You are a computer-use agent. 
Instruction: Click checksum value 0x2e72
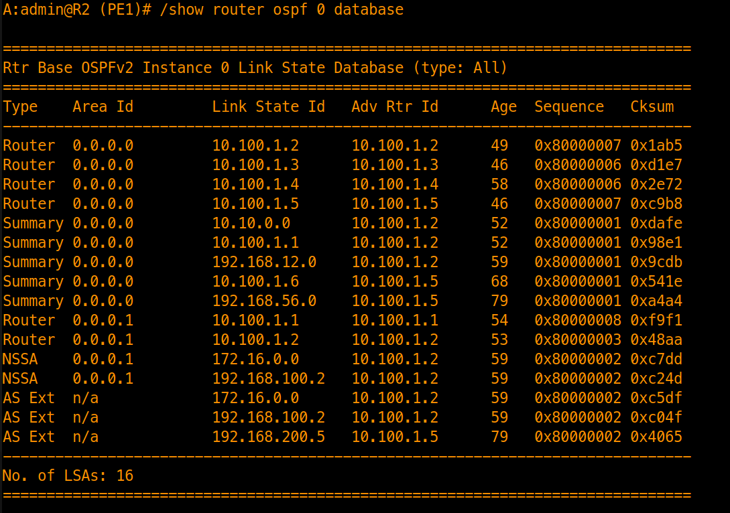tap(656, 185)
